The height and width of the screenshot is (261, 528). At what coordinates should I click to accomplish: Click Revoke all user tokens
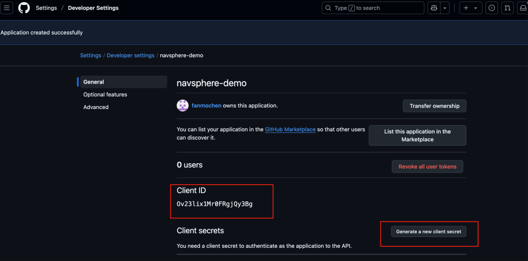427,167
